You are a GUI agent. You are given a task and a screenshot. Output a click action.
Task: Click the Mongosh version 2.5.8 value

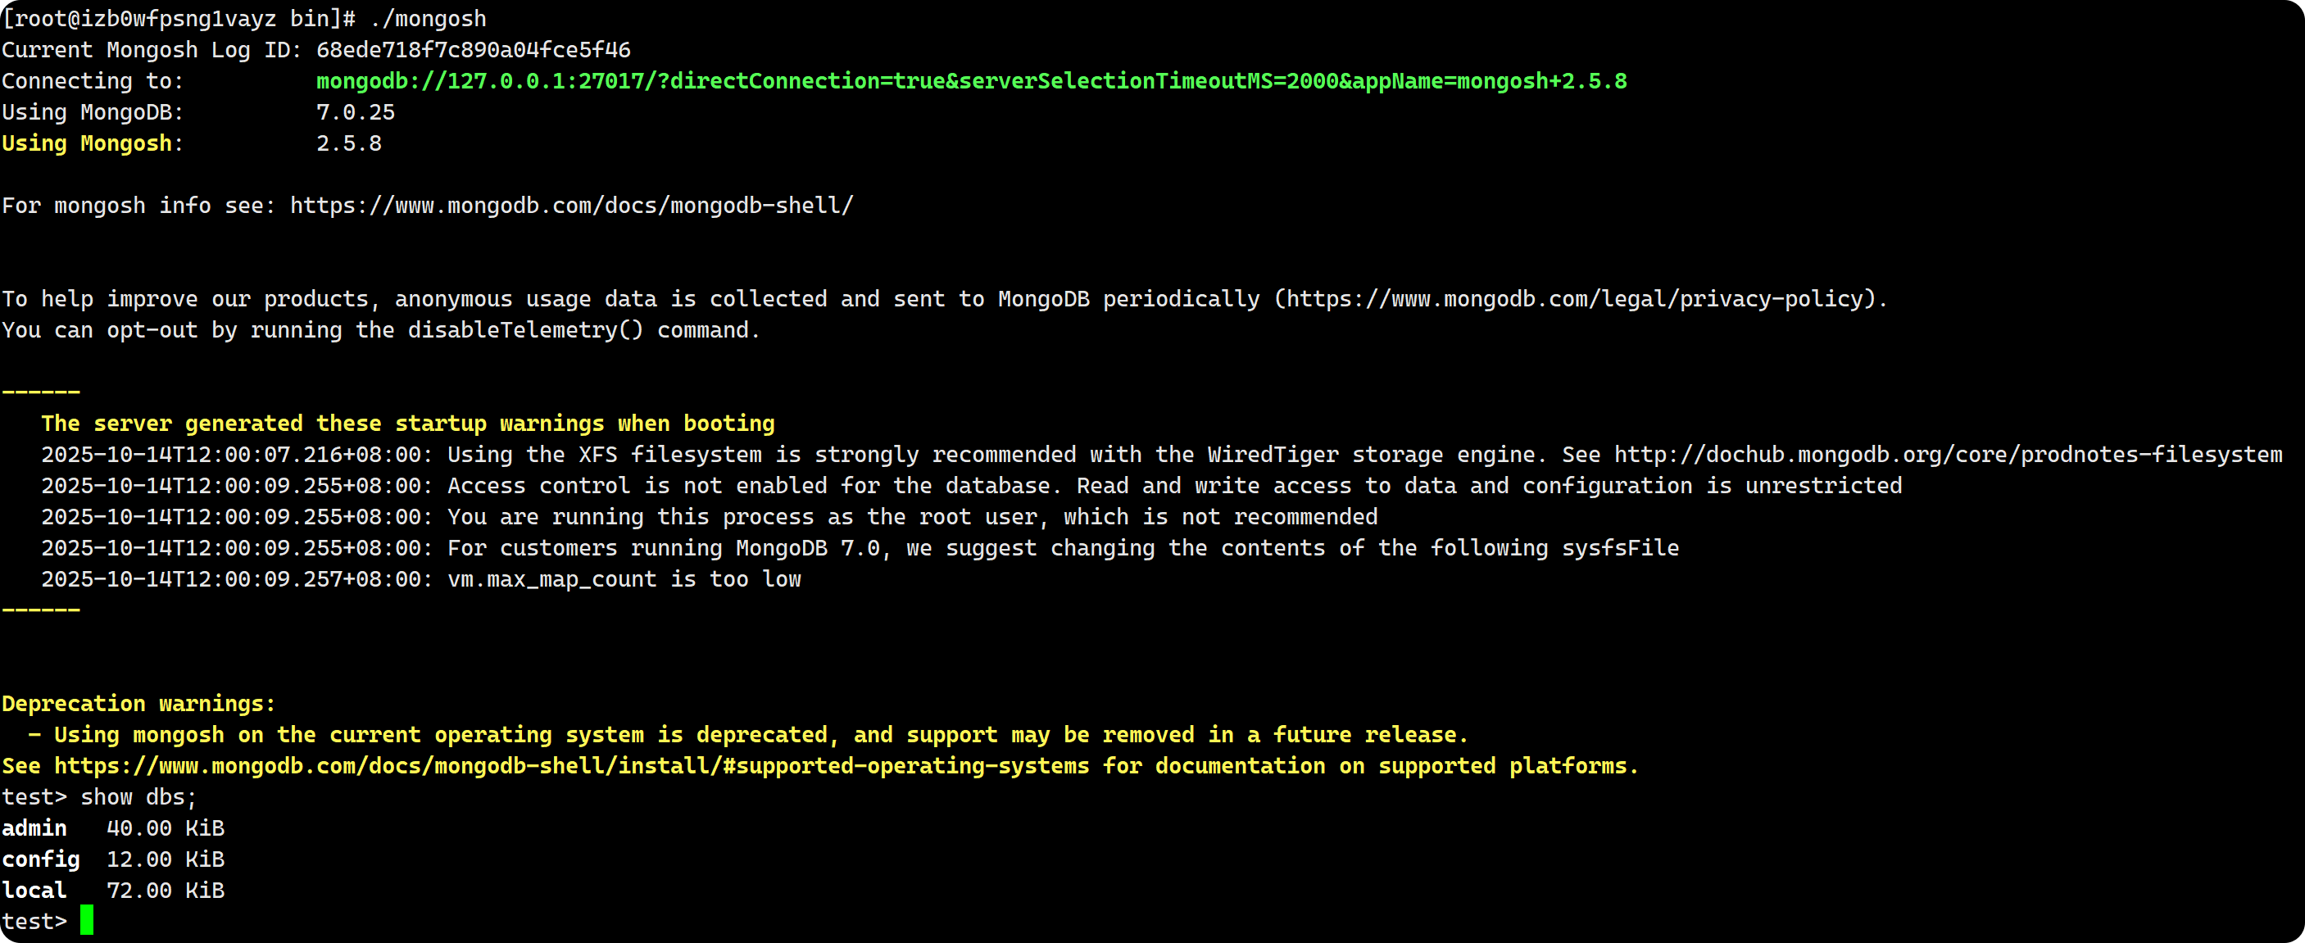[349, 144]
